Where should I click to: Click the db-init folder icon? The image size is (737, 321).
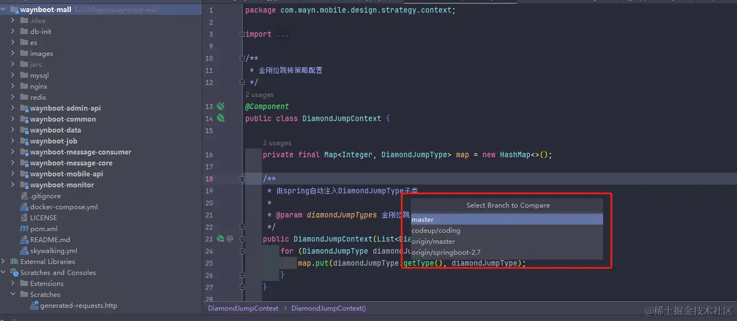point(24,31)
